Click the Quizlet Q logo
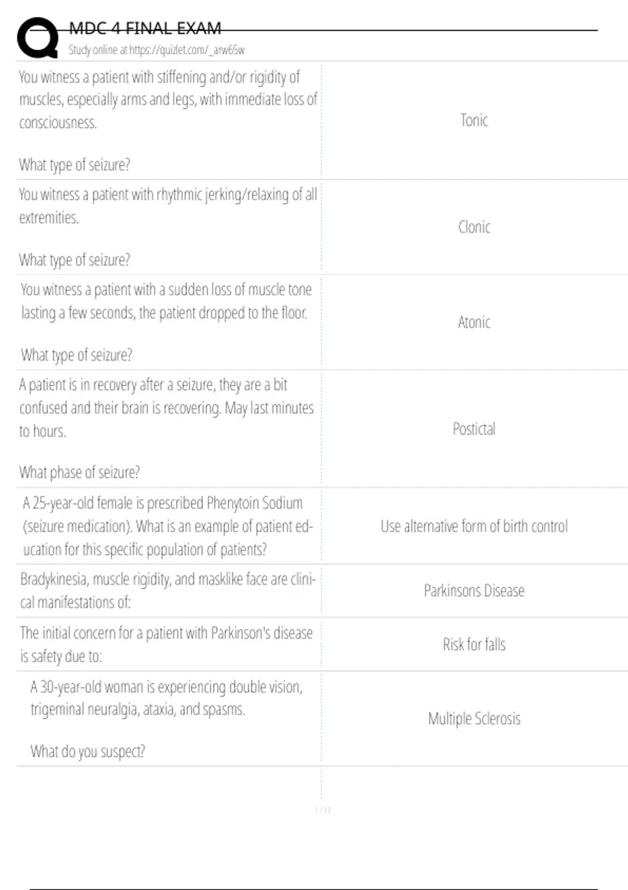Screen dimensions: 628x890 pos(38,38)
